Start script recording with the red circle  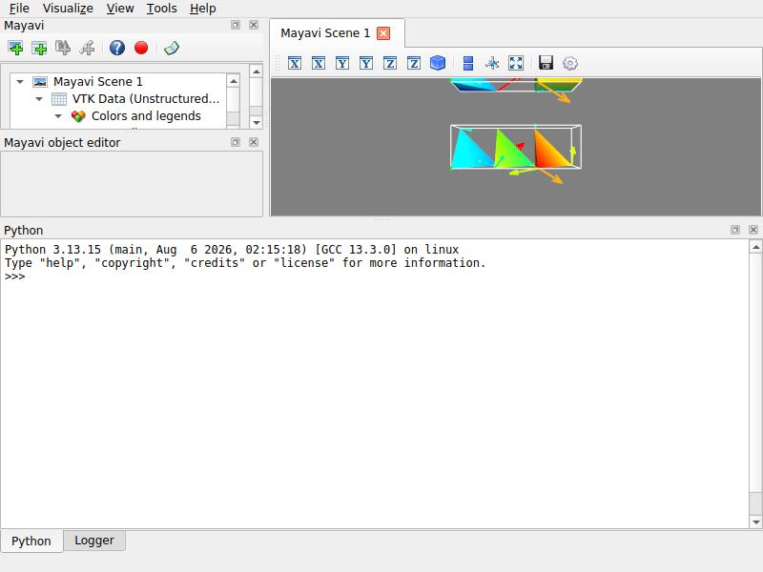(141, 48)
